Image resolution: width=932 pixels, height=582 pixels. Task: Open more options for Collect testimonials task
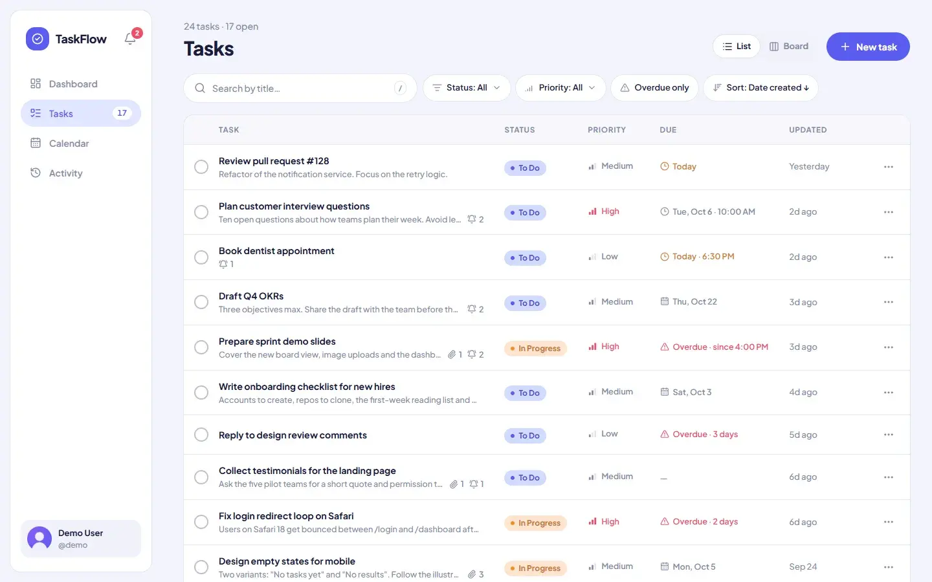pyautogui.click(x=889, y=477)
